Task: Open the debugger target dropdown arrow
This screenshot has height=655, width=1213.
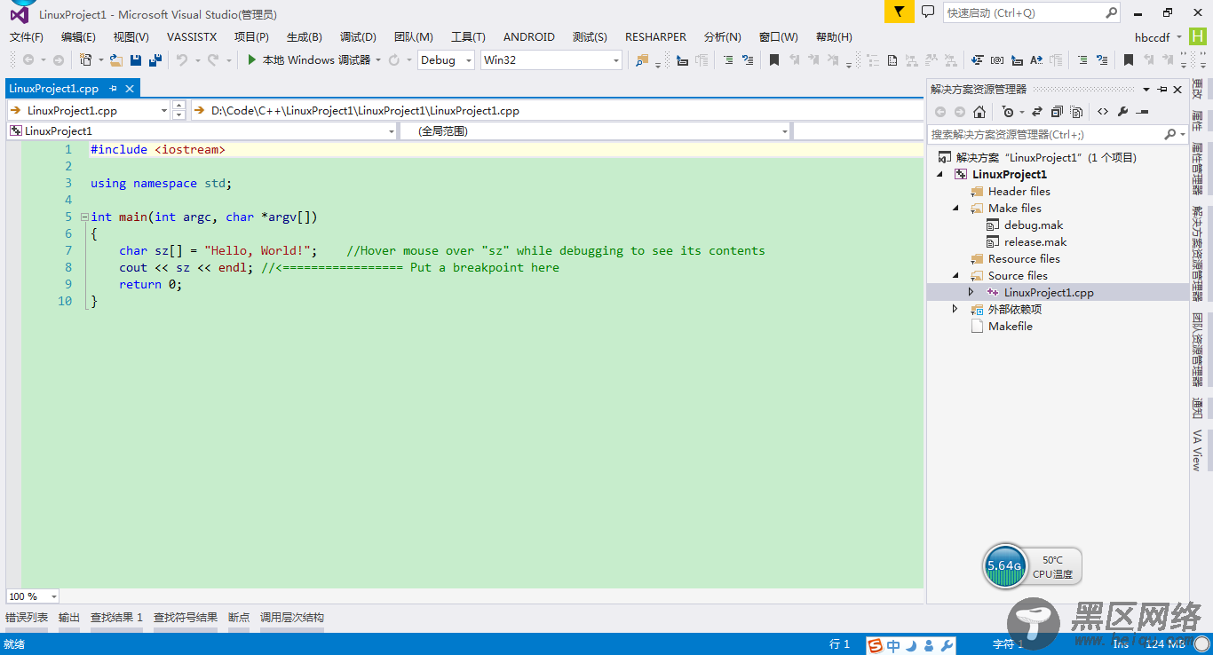Action: coord(378,59)
